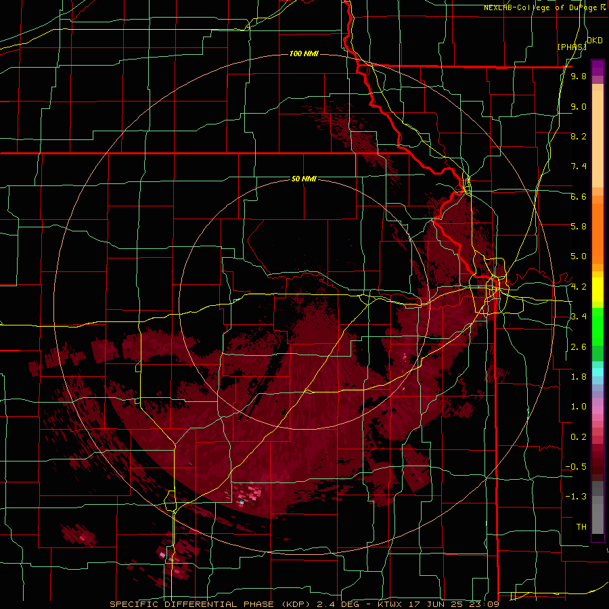Image resolution: width=609 pixels, height=609 pixels.
Task: Click the 3.4 value on the color scale
Action: (579, 317)
